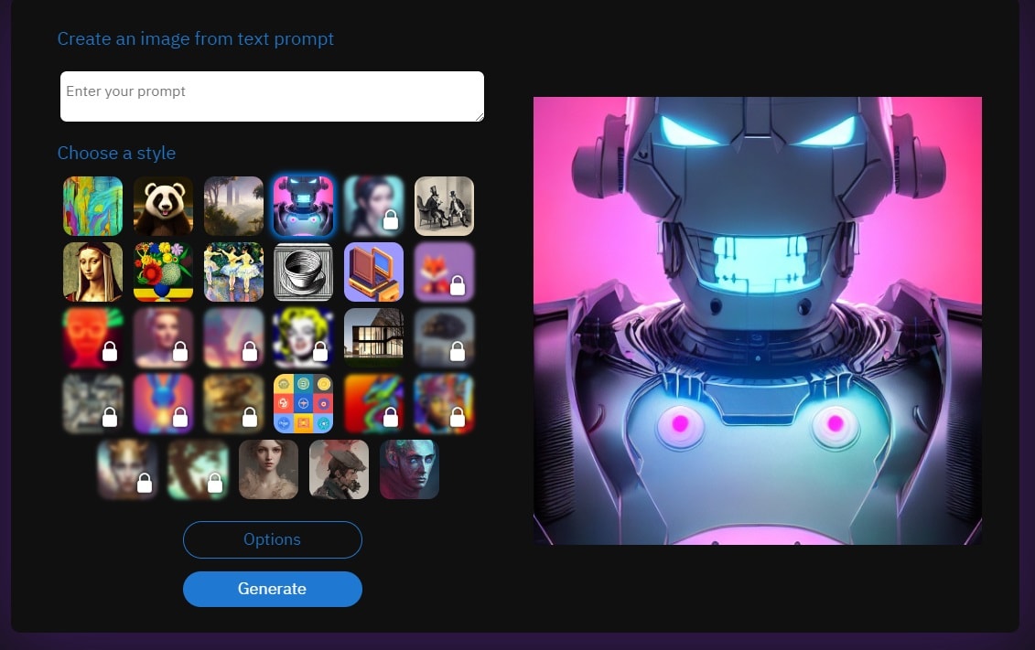Choose the watercolor soldier with cap style
This screenshot has width=1035, height=650.
coord(339,469)
